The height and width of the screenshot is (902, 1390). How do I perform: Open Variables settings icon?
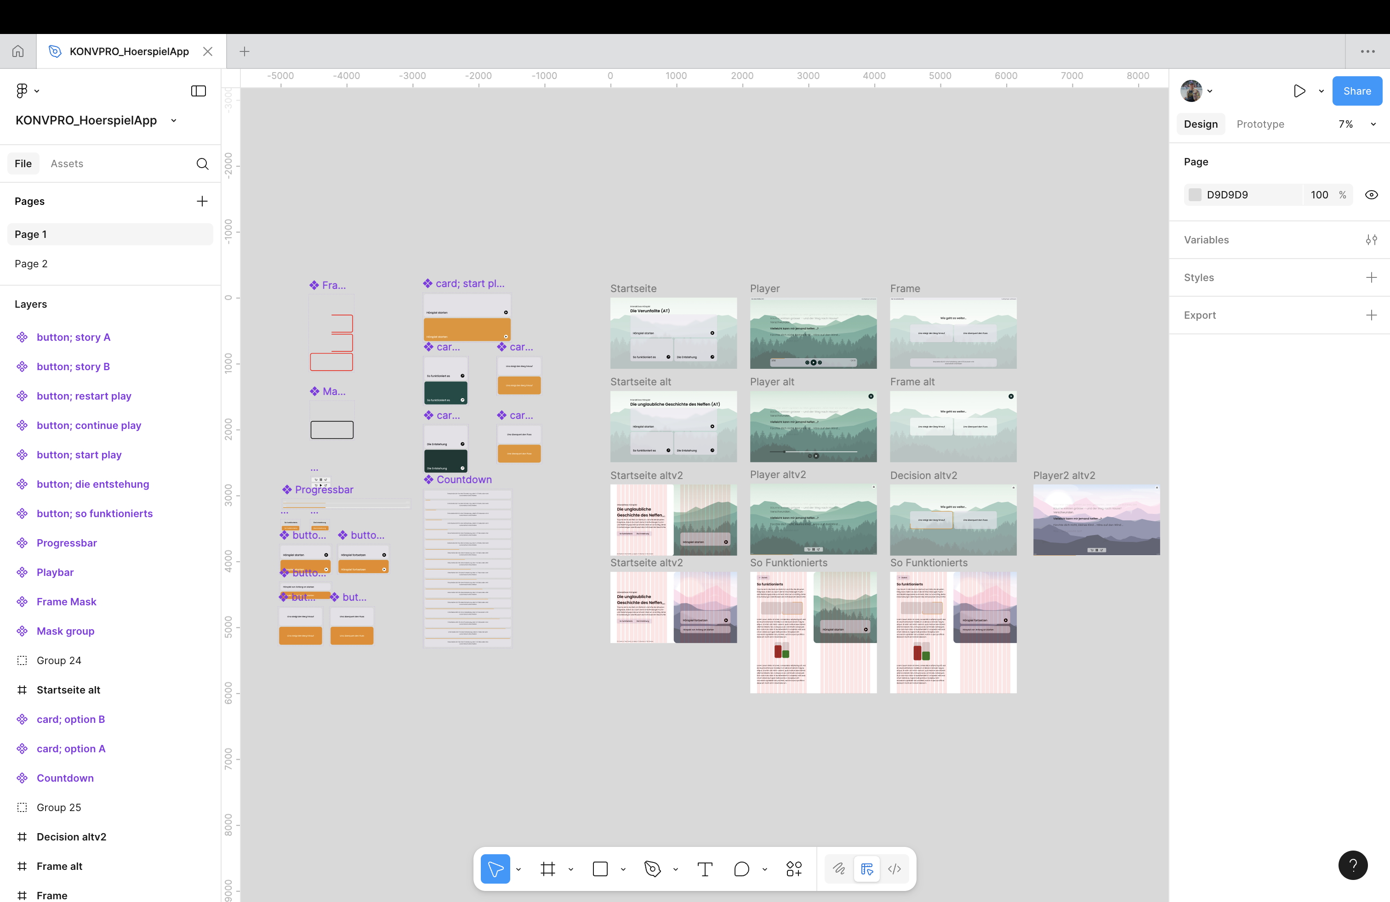pyautogui.click(x=1371, y=240)
